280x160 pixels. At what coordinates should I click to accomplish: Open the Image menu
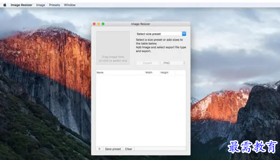40,5
